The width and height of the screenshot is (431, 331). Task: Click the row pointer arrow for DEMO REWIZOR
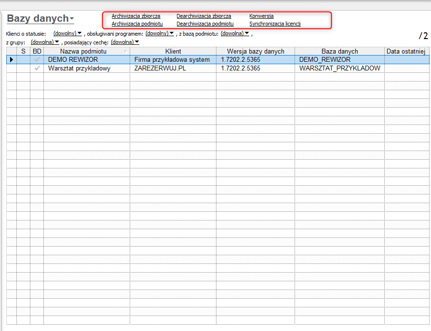11,60
